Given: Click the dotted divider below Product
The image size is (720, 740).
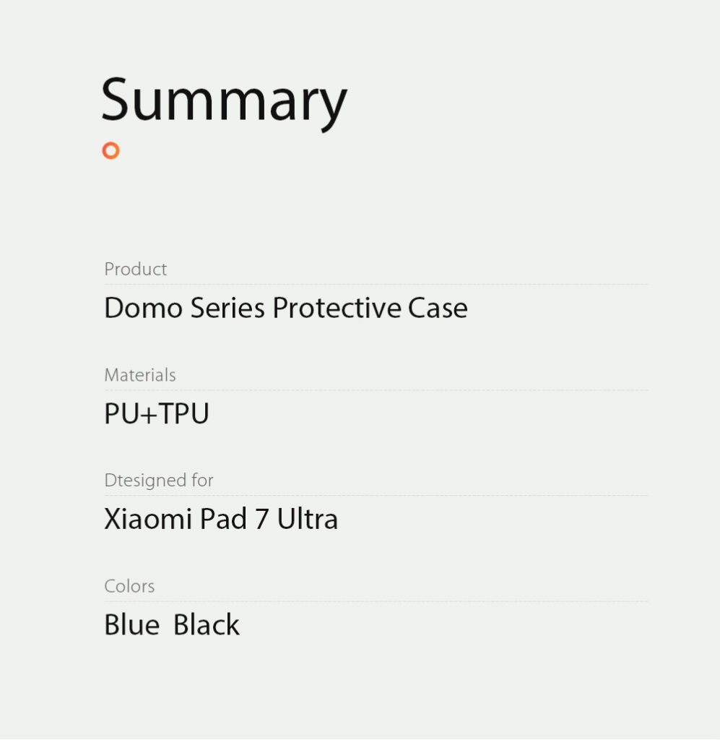Looking at the screenshot, I should click(376, 285).
